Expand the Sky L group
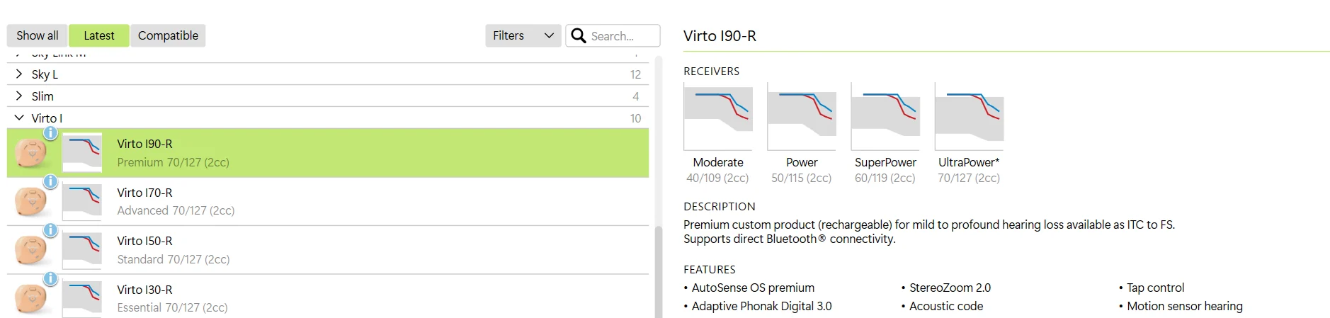 [328, 74]
